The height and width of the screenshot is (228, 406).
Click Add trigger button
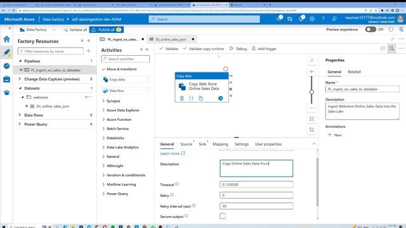coord(264,49)
